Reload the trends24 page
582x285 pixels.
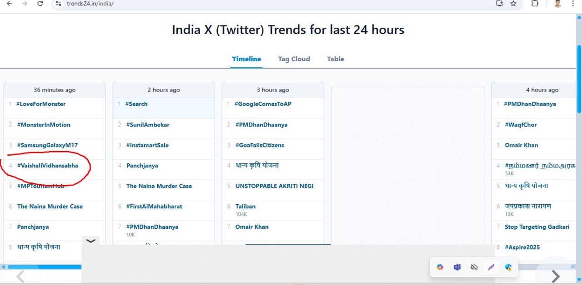[x=40, y=4]
